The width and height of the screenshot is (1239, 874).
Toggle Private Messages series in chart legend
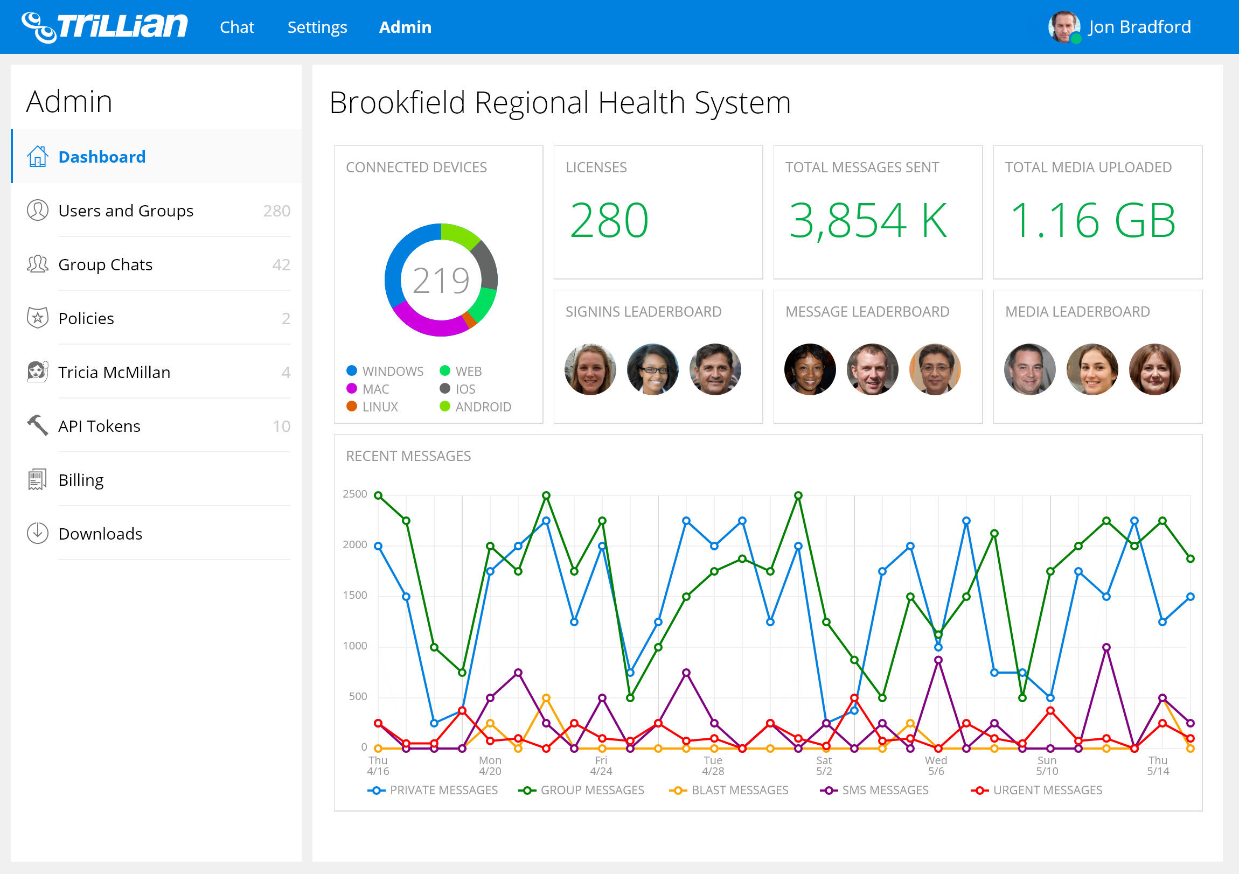(432, 791)
